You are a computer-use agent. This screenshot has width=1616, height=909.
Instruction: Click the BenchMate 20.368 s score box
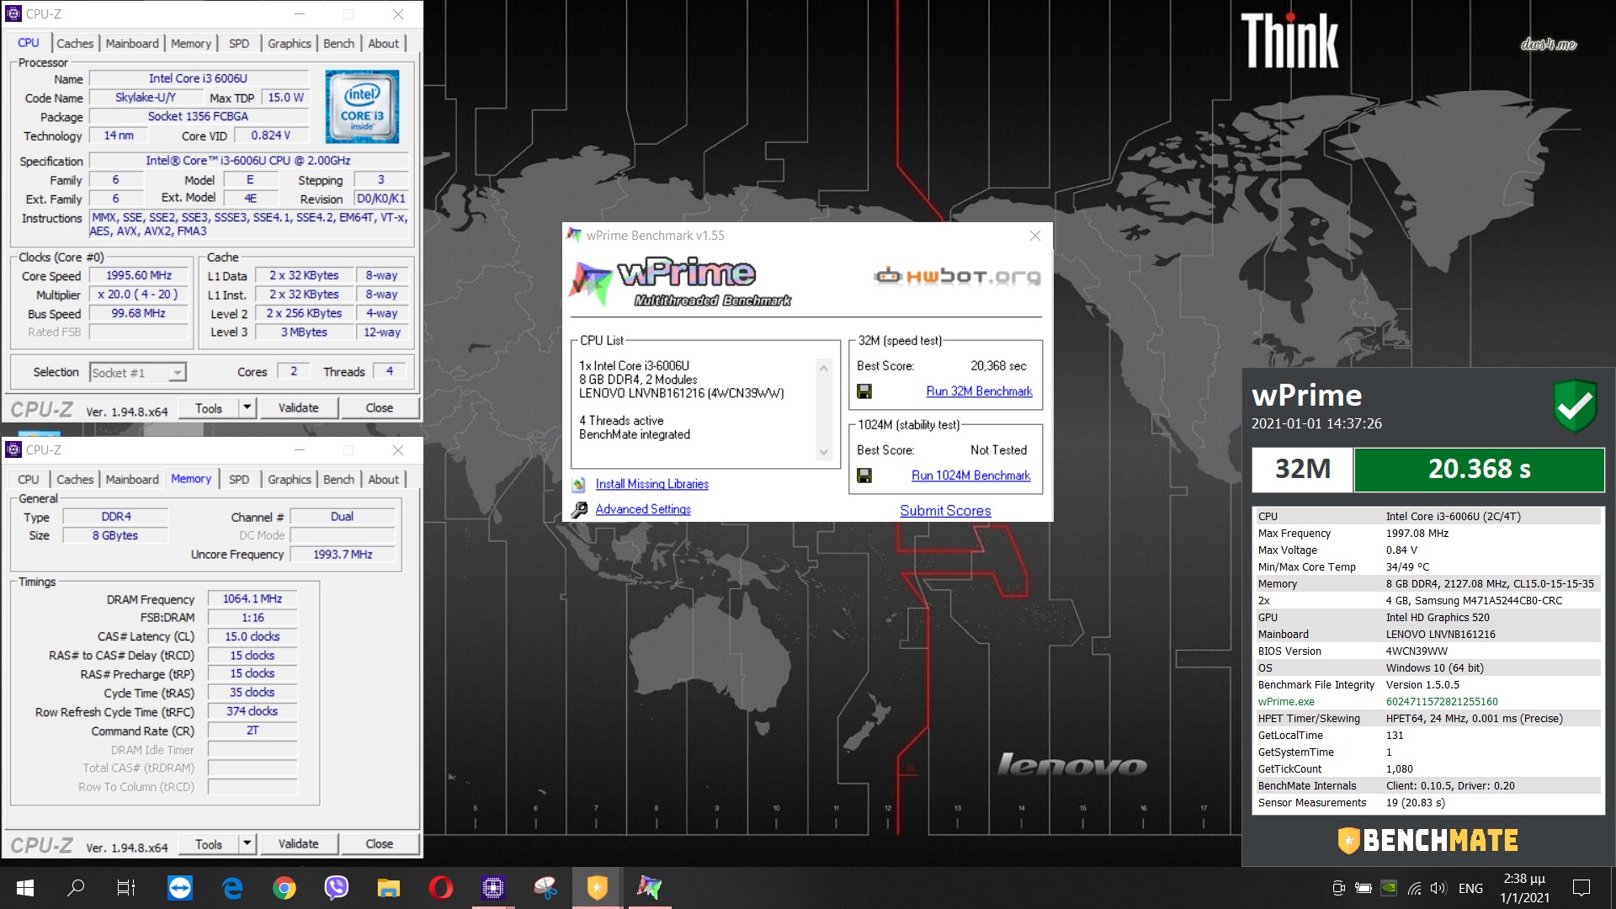click(1479, 469)
